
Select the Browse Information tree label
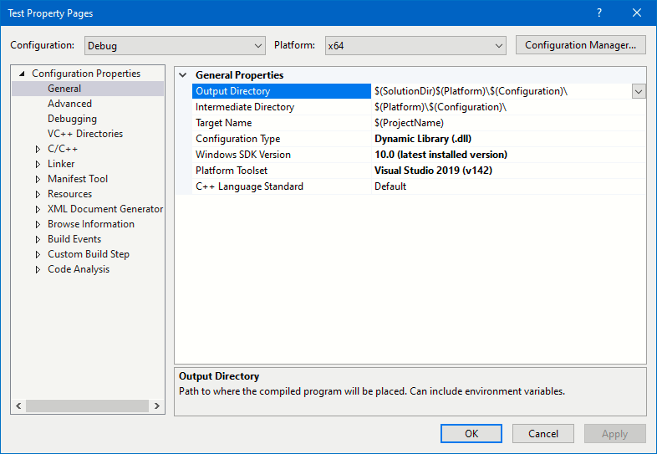point(91,224)
